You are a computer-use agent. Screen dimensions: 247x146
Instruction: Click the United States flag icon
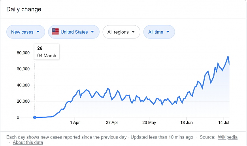[55, 32]
